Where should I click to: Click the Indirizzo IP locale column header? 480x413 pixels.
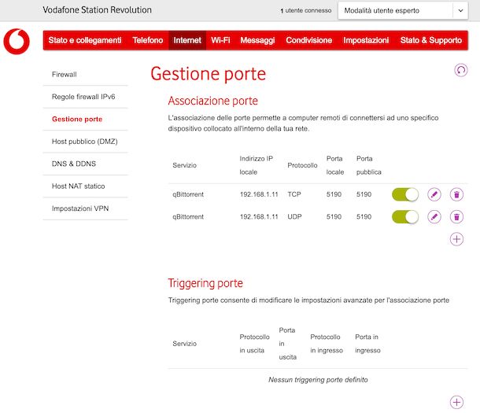(x=257, y=165)
